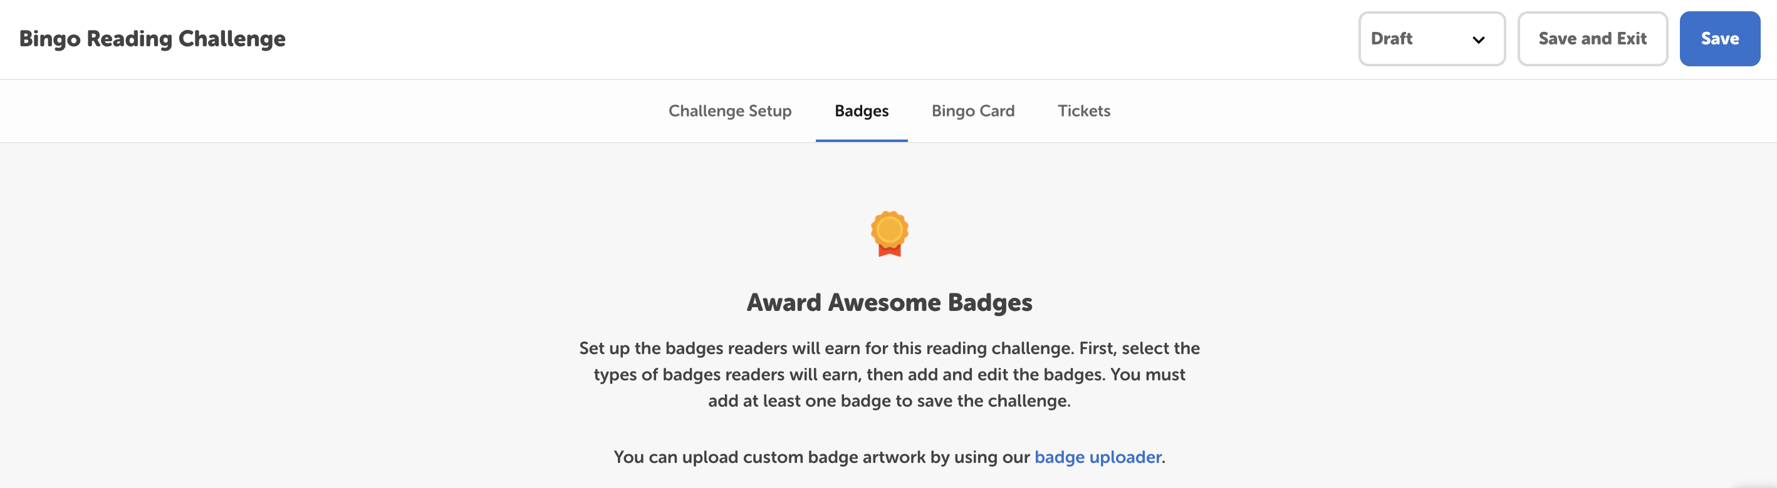Click the badge setup instructions text
This screenshot has width=1777, height=488.
point(888,374)
